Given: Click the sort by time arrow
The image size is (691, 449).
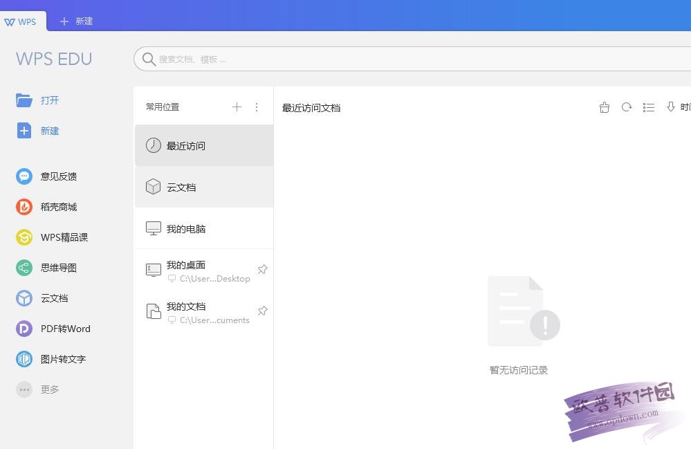Looking at the screenshot, I should [x=670, y=107].
